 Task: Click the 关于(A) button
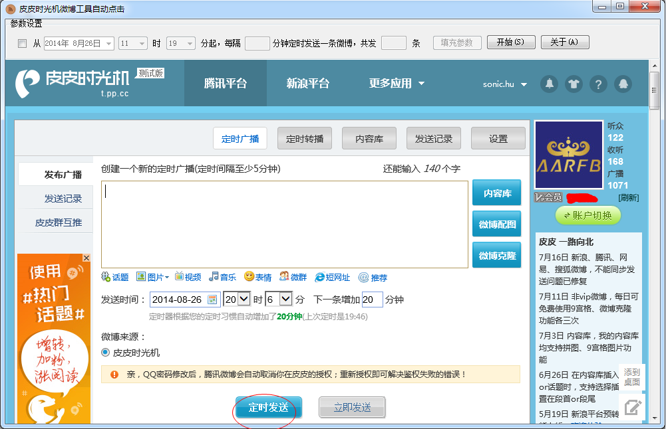565,42
